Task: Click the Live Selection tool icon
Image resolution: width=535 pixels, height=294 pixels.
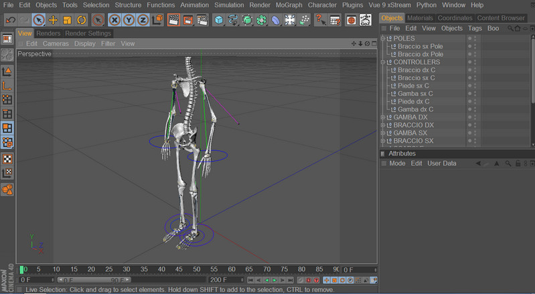Action: click(x=39, y=20)
